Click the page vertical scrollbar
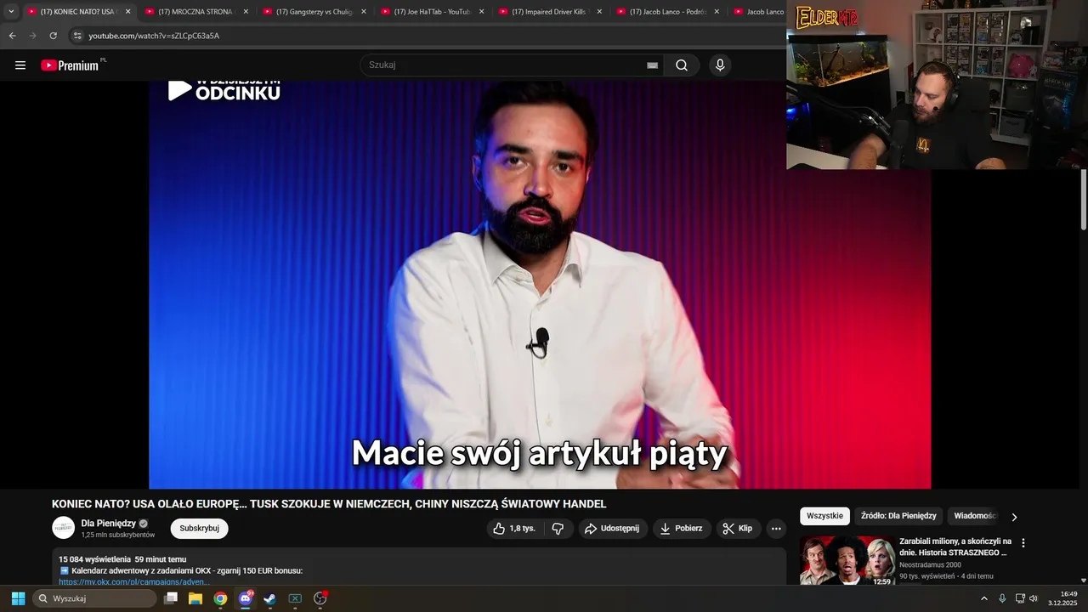 (1084, 200)
